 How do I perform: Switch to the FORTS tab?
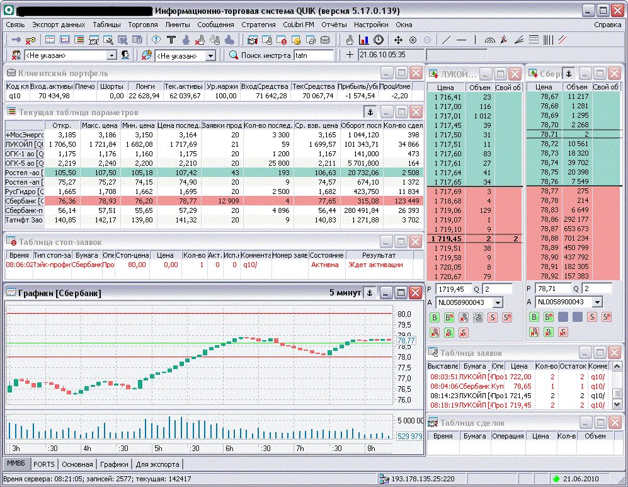[x=44, y=464]
